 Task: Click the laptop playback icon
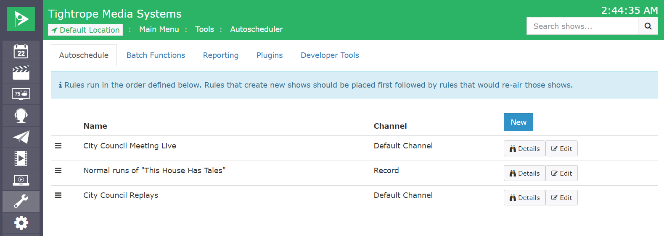[21, 180]
